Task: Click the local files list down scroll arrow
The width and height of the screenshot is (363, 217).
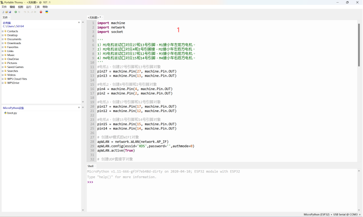Action: point(83,102)
